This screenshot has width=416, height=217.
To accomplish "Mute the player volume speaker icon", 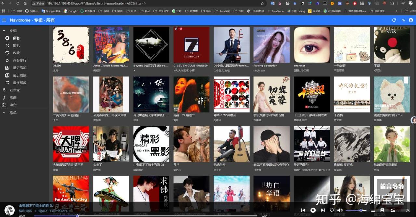I will point(340,210).
